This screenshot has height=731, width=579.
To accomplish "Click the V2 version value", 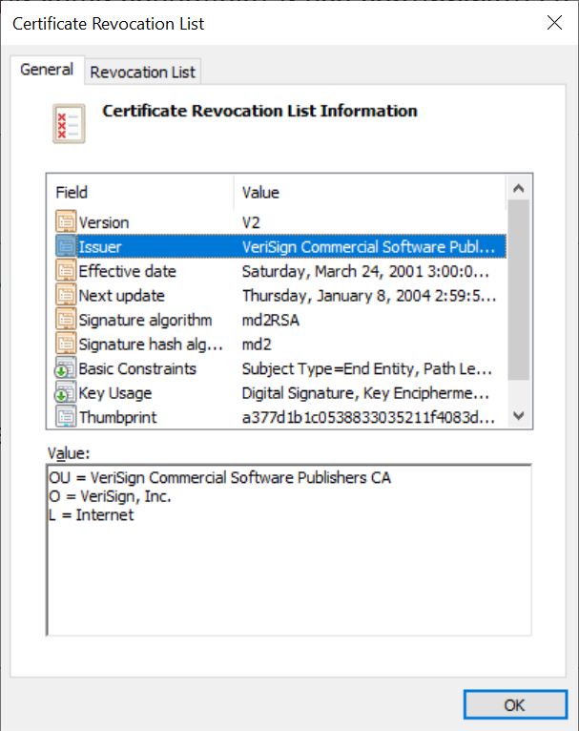I will pos(251,222).
